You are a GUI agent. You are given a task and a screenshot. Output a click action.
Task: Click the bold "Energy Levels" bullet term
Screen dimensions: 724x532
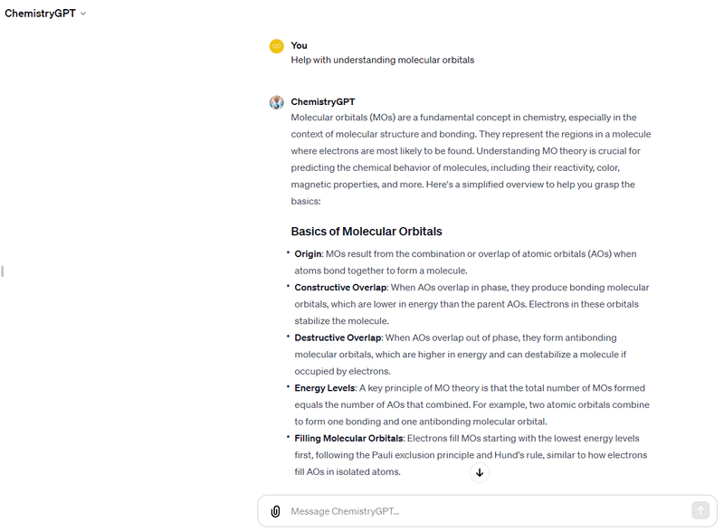(x=324, y=388)
